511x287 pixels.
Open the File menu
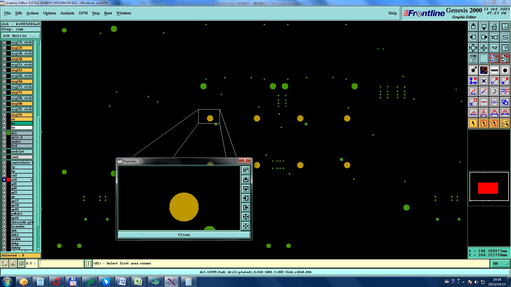(x=7, y=13)
